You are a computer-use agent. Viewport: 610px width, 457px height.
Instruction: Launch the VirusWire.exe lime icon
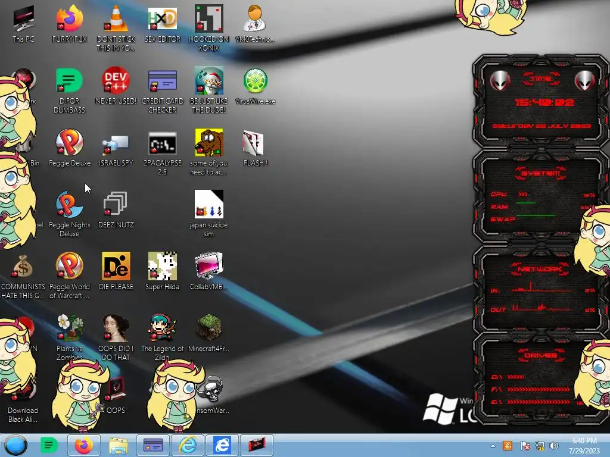pyautogui.click(x=255, y=86)
